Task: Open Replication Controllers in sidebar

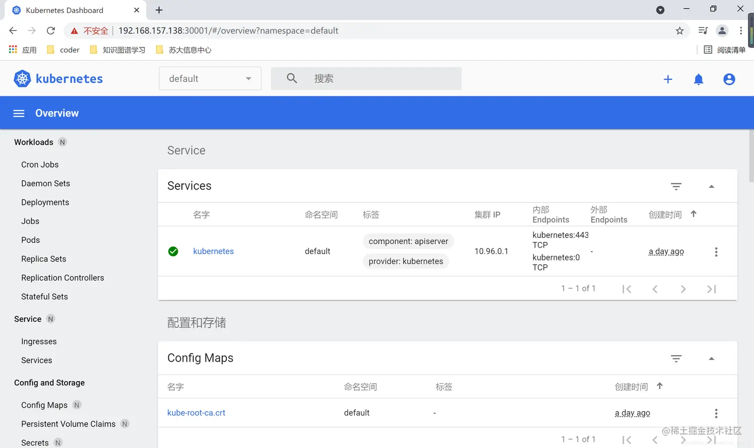Action: 62,278
